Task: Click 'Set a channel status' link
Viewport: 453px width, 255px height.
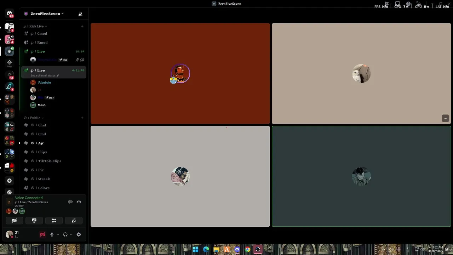Action: click(x=43, y=75)
